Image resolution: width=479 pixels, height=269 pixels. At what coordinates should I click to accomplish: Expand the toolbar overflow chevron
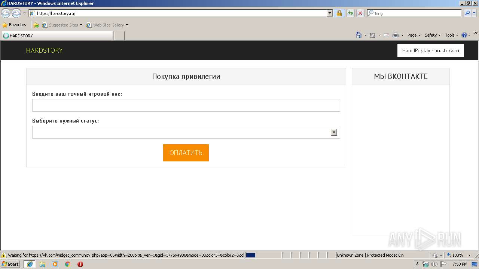476,33
